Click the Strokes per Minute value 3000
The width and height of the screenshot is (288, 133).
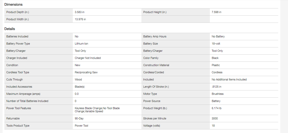click(x=215, y=118)
